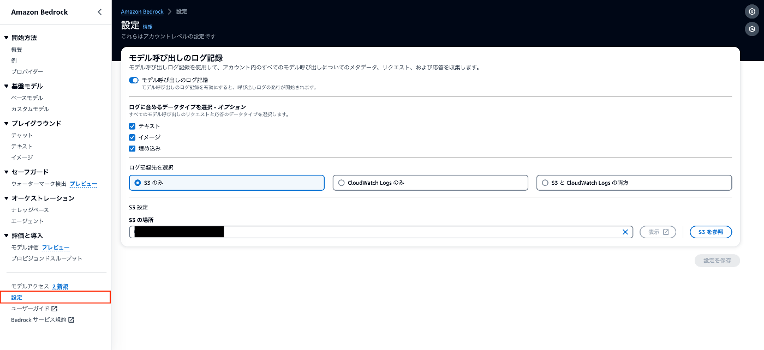Collapse the セーフガード section
This screenshot has width=764, height=350.
[x=7, y=172]
